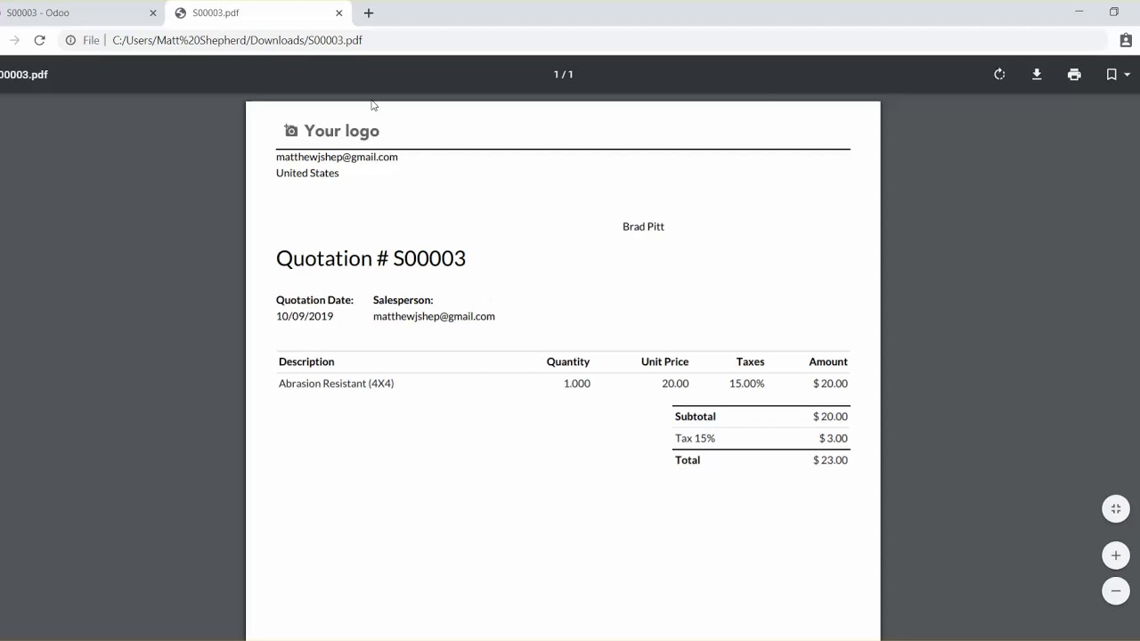Click the unit price value 20.00

[x=675, y=384]
